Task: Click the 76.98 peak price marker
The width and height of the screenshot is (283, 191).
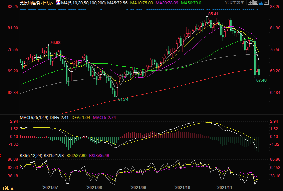Action: [55, 43]
